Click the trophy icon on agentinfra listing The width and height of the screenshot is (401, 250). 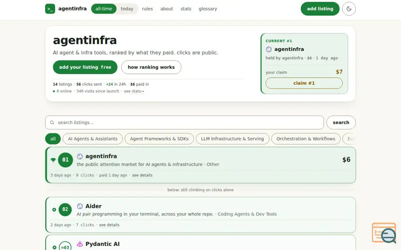pyautogui.click(x=53, y=160)
